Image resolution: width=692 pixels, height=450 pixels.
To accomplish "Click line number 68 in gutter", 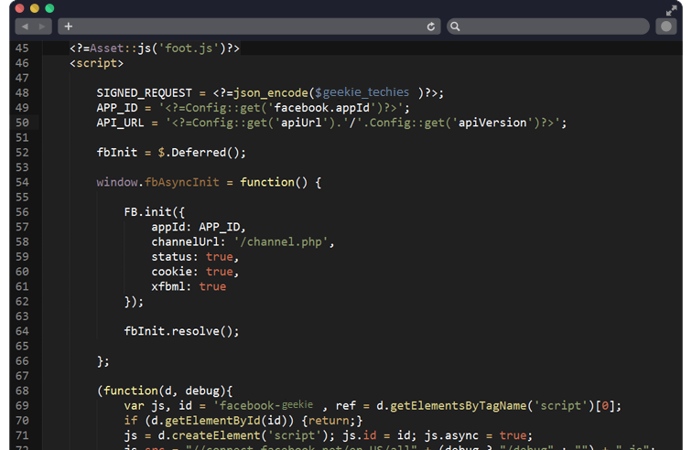I will pyautogui.click(x=22, y=391).
